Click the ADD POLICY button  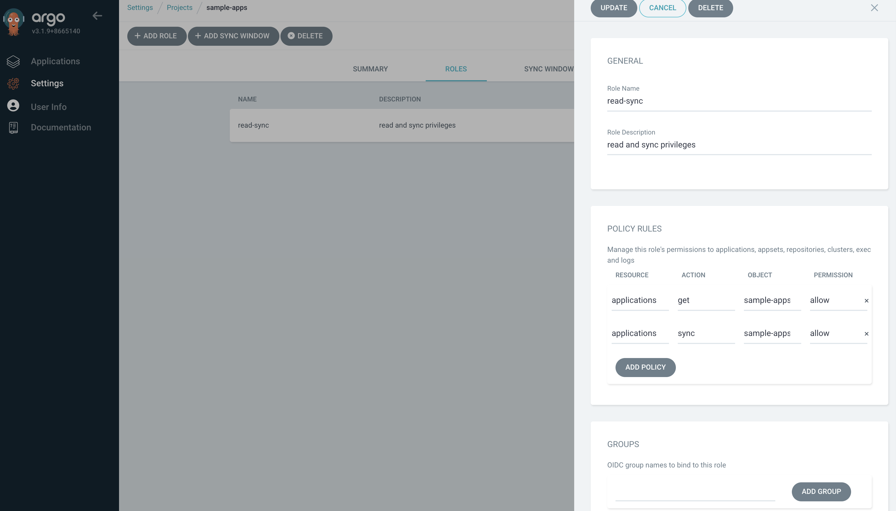pyautogui.click(x=645, y=367)
